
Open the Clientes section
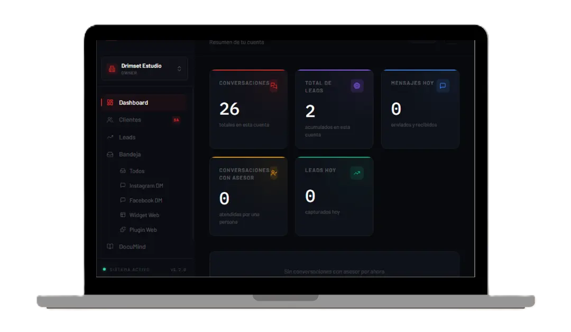(x=144, y=120)
